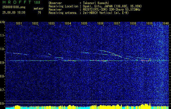Click the 1036 time axis marker
The width and height of the screenshot is (171, 109).
click(x=100, y=23)
